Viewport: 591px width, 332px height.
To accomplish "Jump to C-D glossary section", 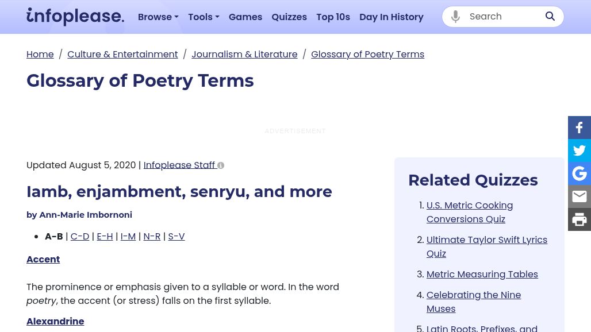I will click(80, 237).
